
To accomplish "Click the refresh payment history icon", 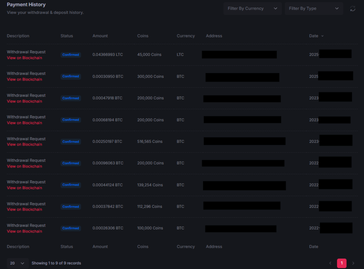I will tap(353, 9).
